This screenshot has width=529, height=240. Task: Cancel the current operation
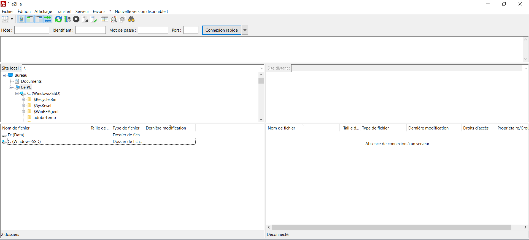point(76,19)
